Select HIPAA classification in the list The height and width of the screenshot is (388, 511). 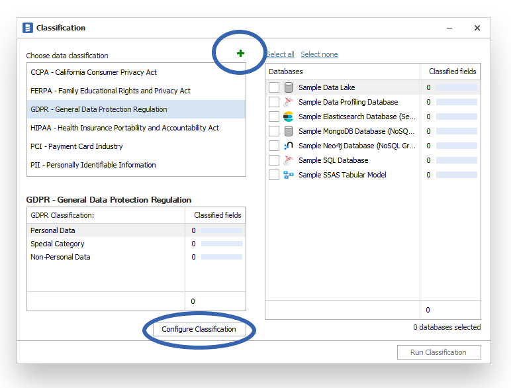pyautogui.click(x=124, y=128)
